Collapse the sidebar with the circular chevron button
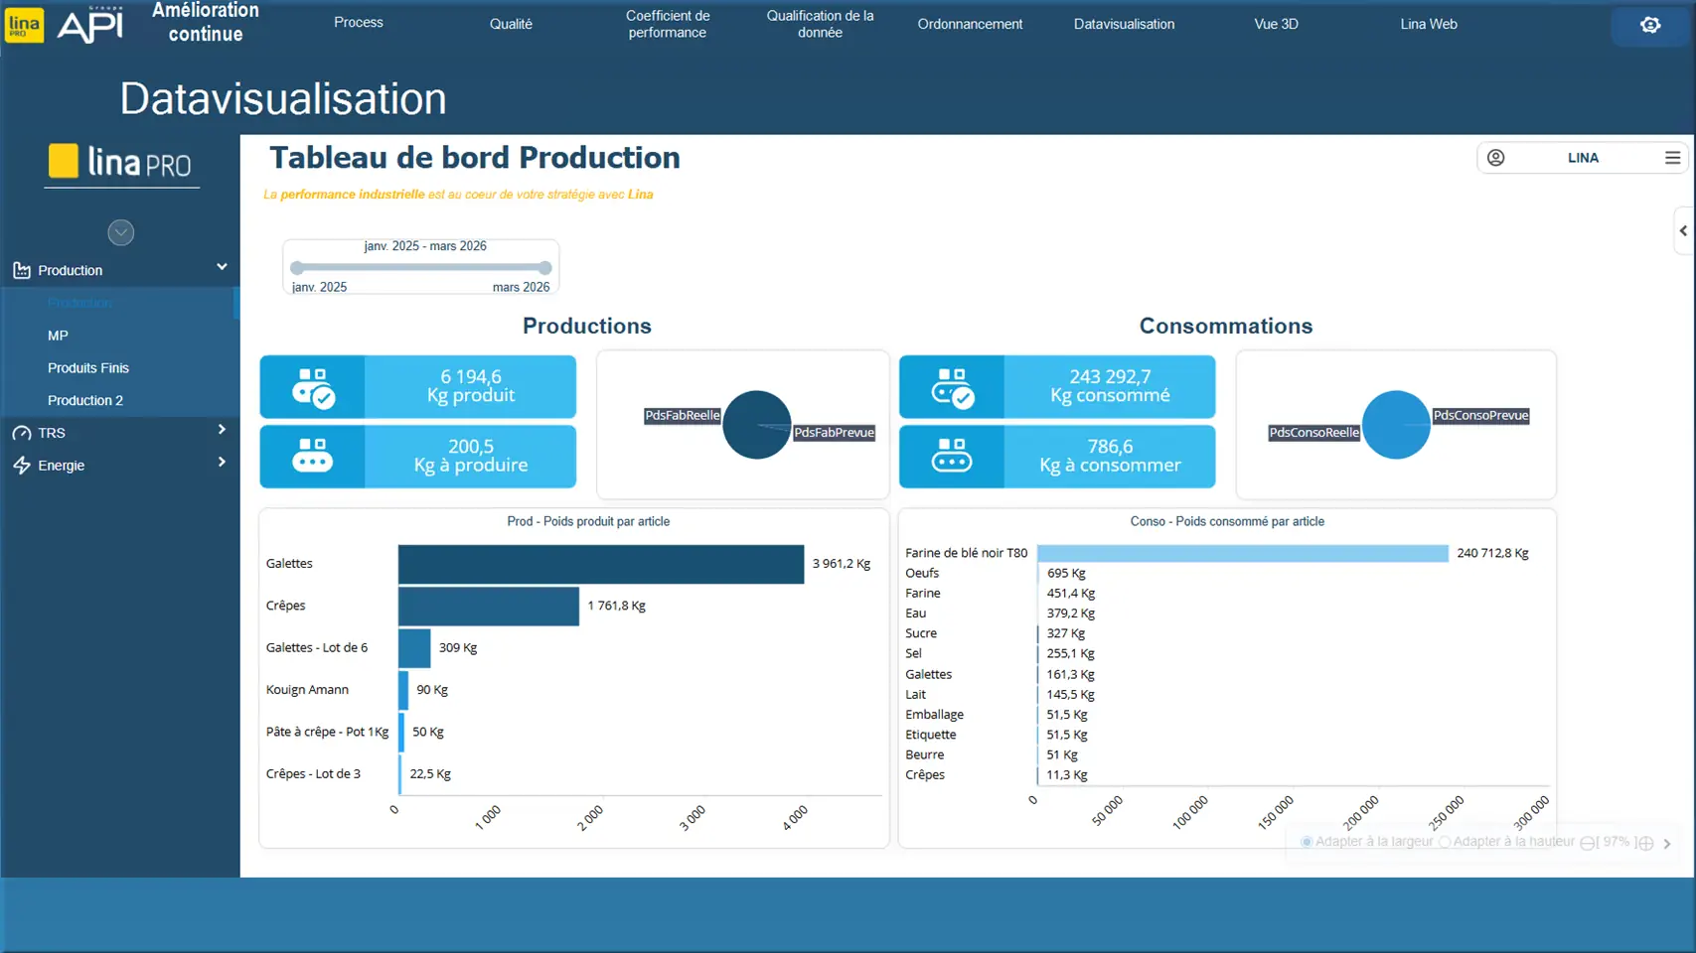Viewport: 1696px width, 953px height. pyautogui.click(x=120, y=232)
